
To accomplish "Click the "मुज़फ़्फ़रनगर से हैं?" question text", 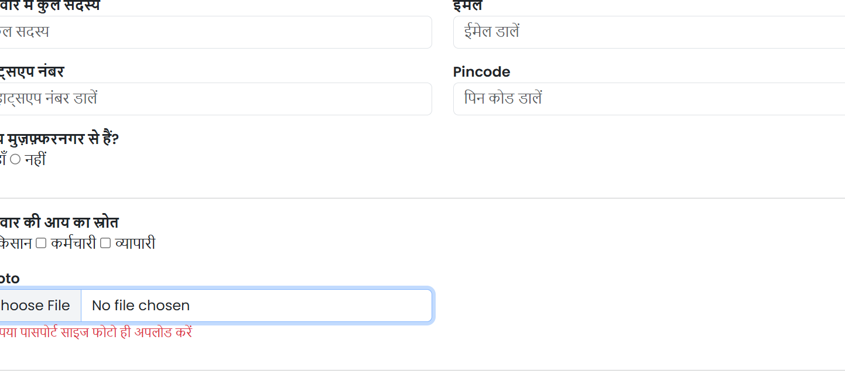I will pyautogui.click(x=63, y=140).
